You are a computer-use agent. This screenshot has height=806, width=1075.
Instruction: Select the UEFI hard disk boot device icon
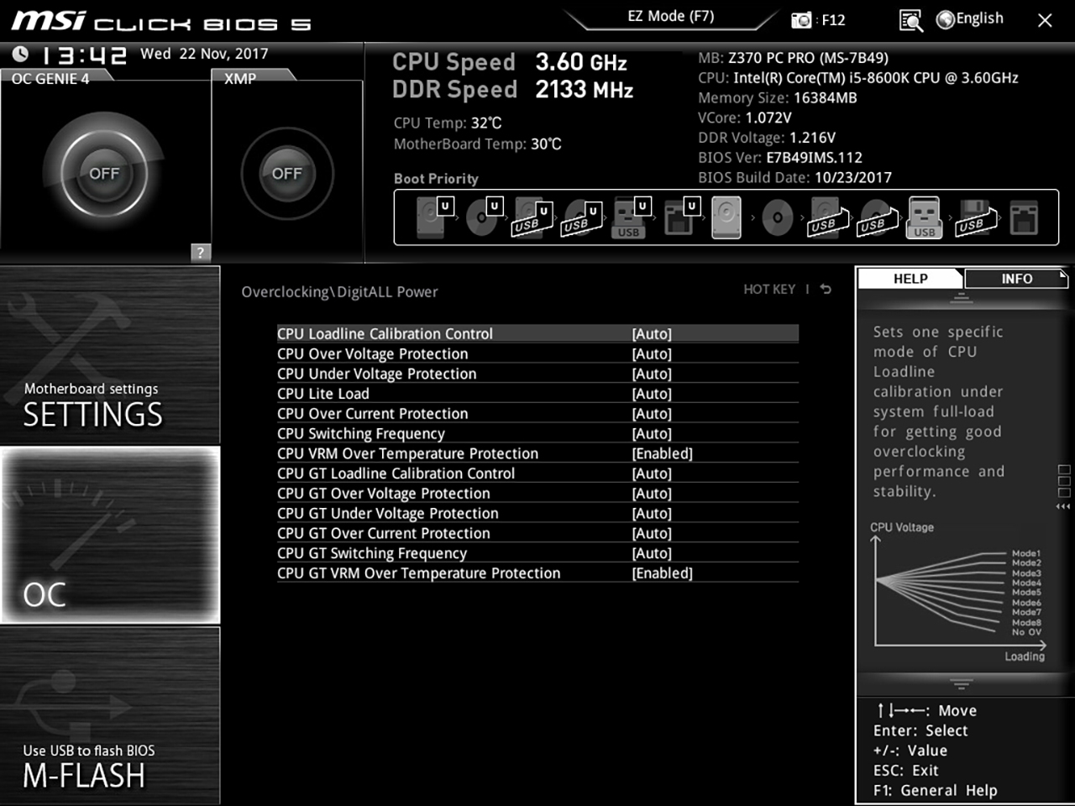click(434, 217)
